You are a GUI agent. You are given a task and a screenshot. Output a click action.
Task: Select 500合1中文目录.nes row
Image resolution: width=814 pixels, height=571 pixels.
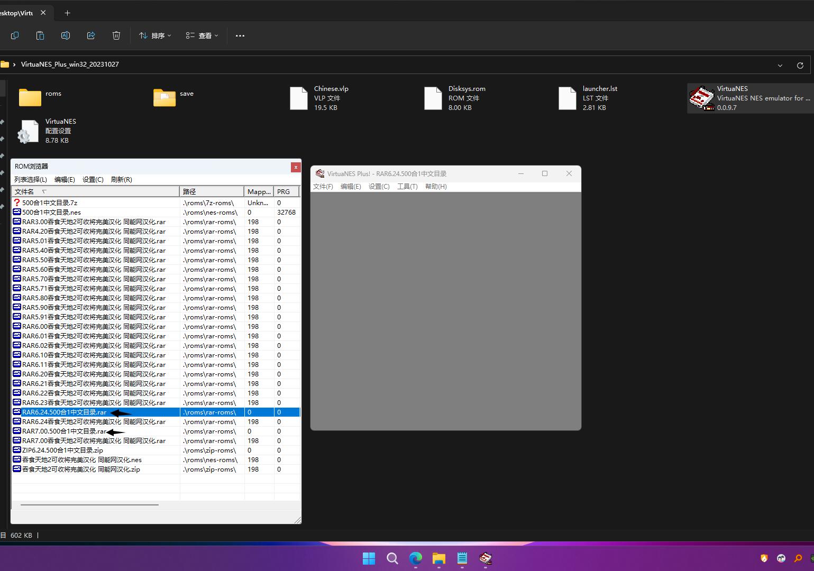click(x=156, y=213)
